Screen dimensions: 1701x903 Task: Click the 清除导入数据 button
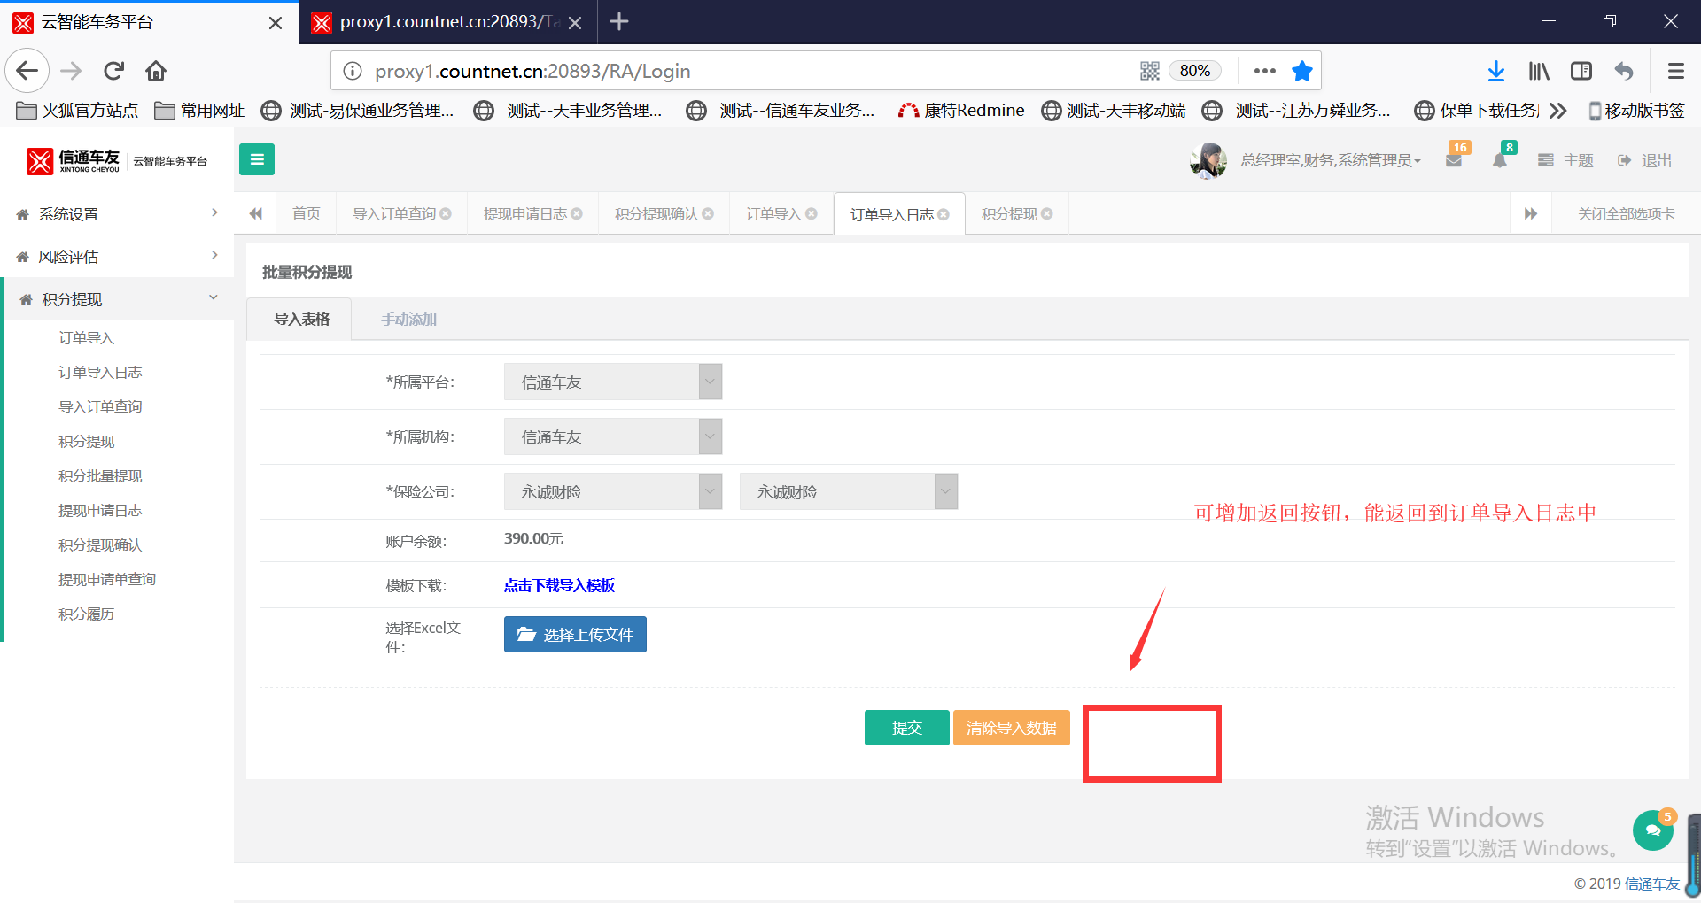[x=1012, y=728]
